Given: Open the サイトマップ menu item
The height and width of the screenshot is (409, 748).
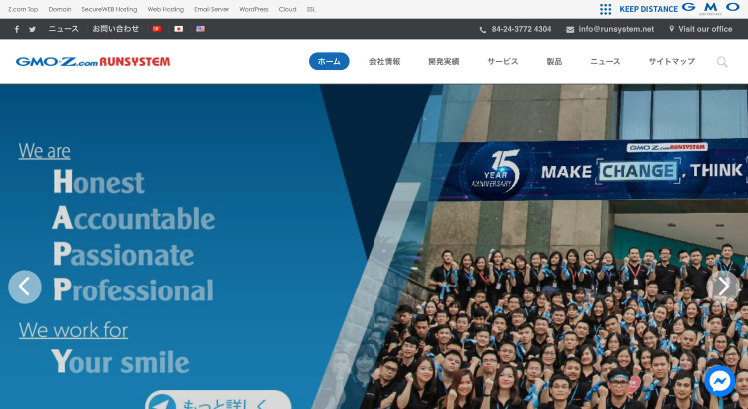Looking at the screenshot, I should coord(671,61).
